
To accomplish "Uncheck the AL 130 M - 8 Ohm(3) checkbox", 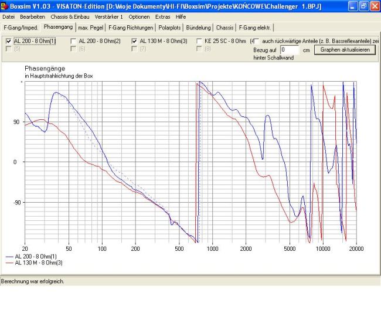I will coord(134,41).
